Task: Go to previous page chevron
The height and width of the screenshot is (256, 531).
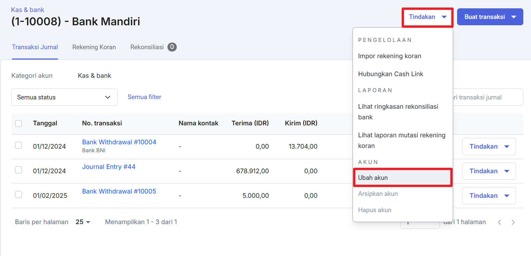Action: [499, 222]
